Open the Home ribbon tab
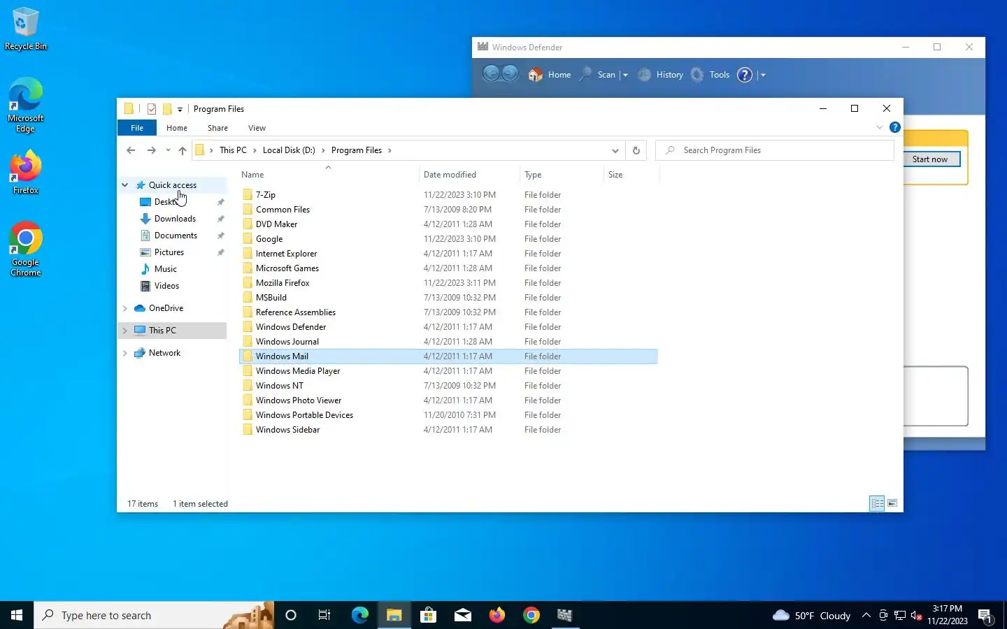 click(177, 128)
